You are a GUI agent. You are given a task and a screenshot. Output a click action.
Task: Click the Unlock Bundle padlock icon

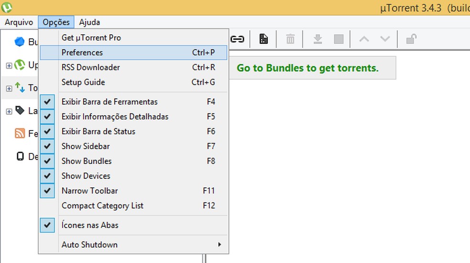411,39
